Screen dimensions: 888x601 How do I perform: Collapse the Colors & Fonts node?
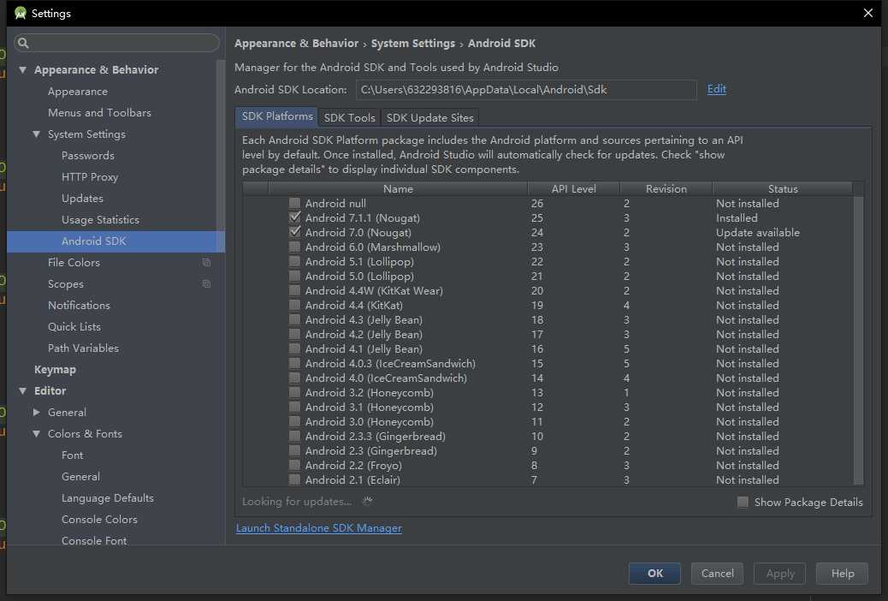[x=37, y=434]
